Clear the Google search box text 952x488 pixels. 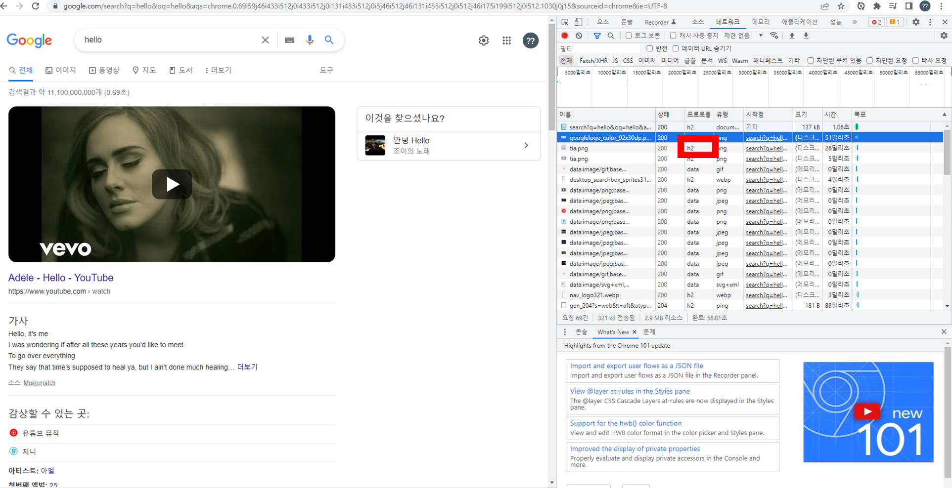pos(265,40)
